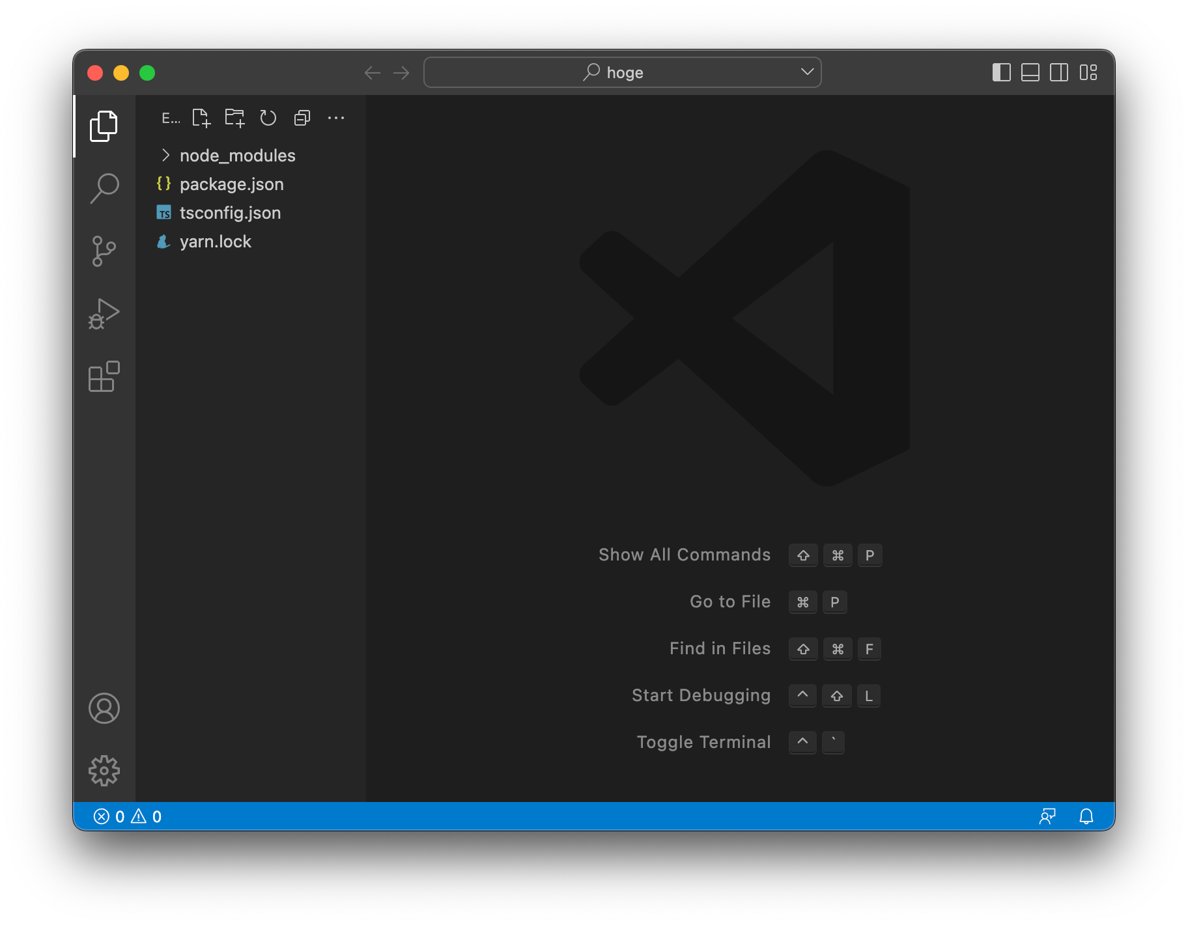The height and width of the screenshot is (927, 1188).
Task: Open the yarn.lock file
Action: [251, 242]
